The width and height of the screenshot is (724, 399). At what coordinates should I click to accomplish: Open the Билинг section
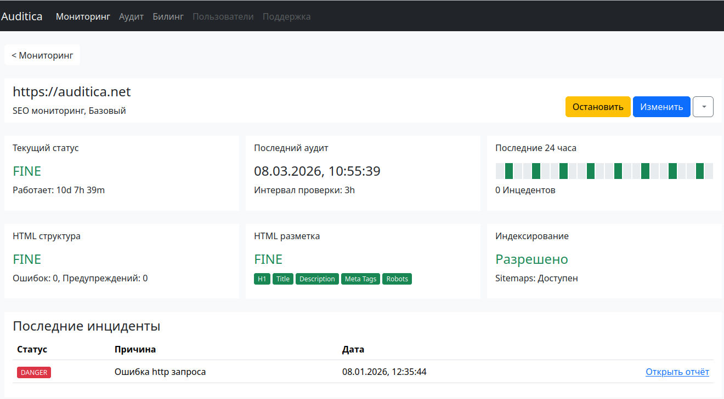(168, 16)
